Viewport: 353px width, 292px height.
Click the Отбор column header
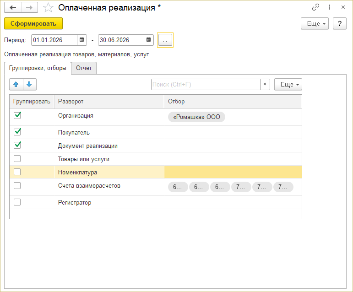click(233, 102)
